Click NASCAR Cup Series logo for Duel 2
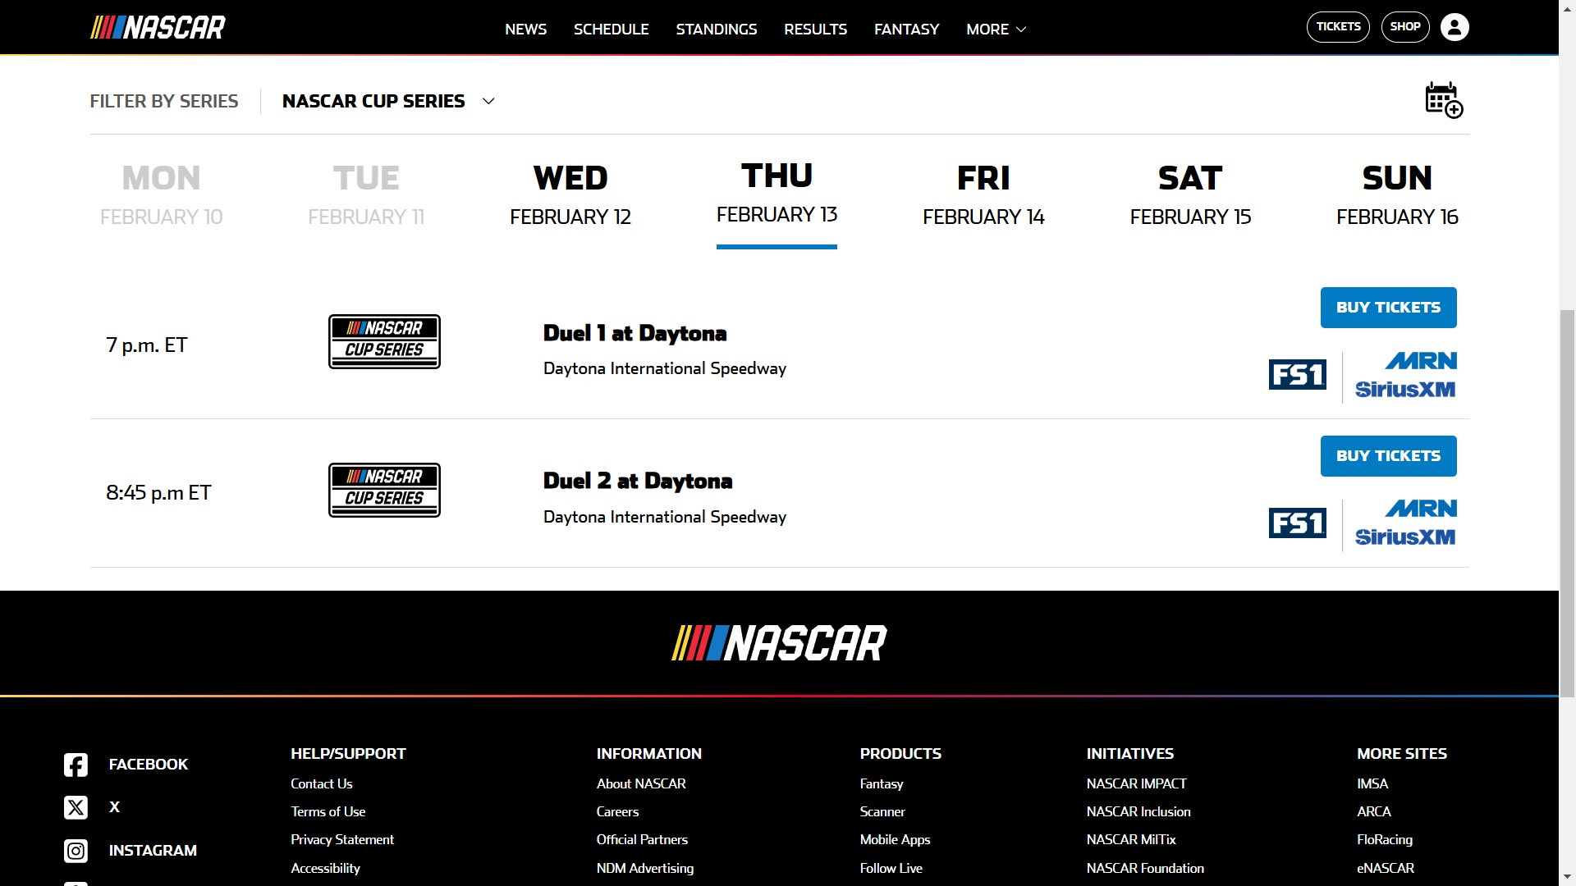 [x=384, y=490]
